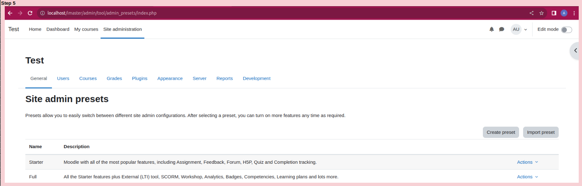Image resolution: width=582 pixels, height=186 pixels.
Task: Click the Full description mentioning SCORM, Workshop
Action: pos(201,177)
